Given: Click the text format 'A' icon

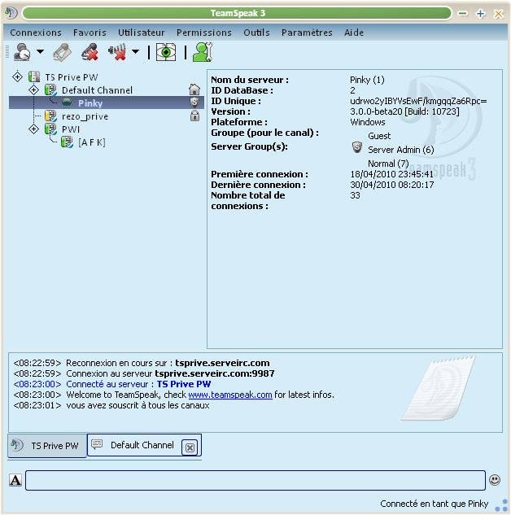Looking at the screenshot, I should pos(15,480).
